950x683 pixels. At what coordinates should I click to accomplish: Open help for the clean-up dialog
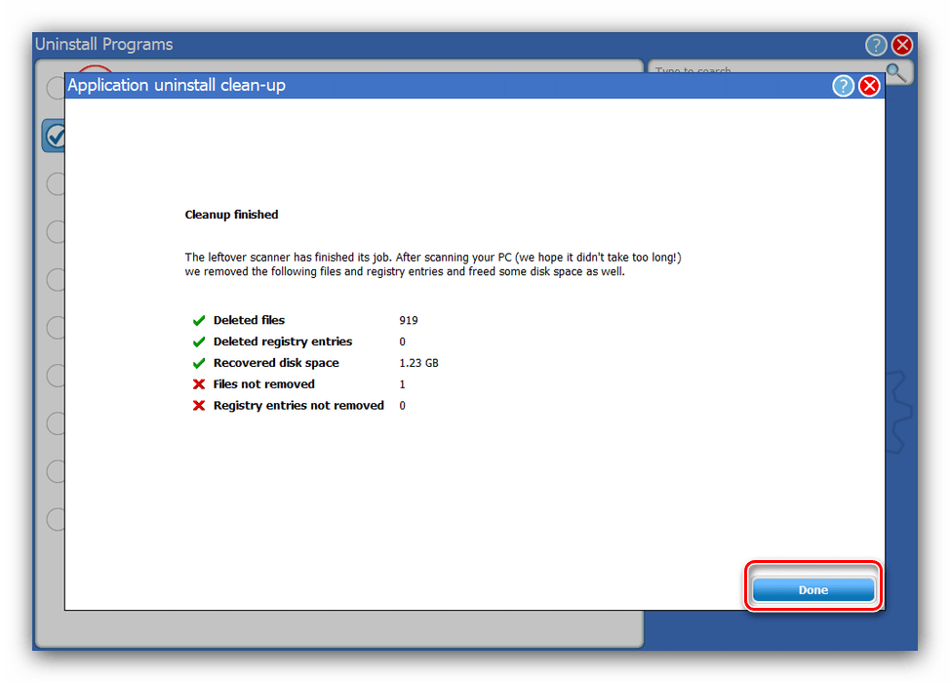coord(843,86)
